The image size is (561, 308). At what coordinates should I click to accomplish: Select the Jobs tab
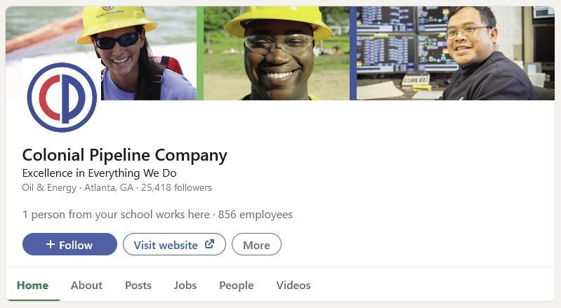click(185, 285)
